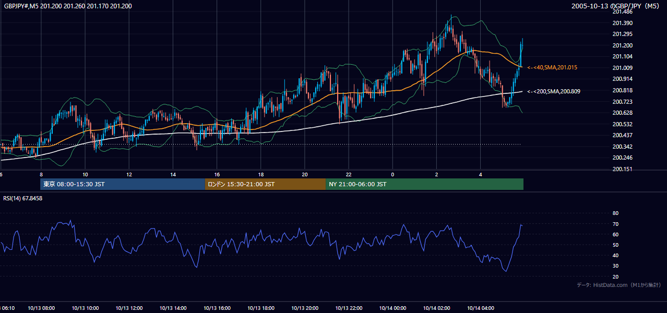Image resolution: width=667 pixels, height=313 pixels.
Task: Click RSI scale level 40
Action: click(615, 255)
